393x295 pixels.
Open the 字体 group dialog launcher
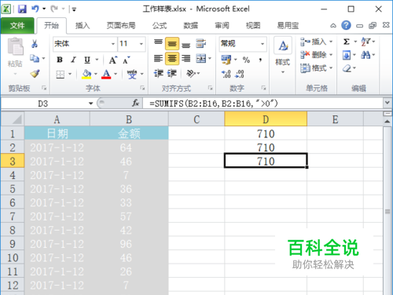[x=142, y=88]
